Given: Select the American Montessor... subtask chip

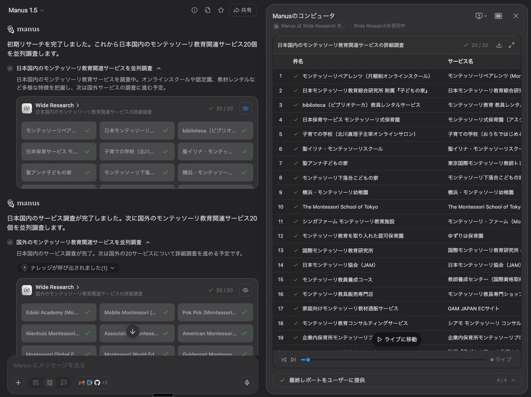Looking at the screenshot, I should [x=215, y=333].
